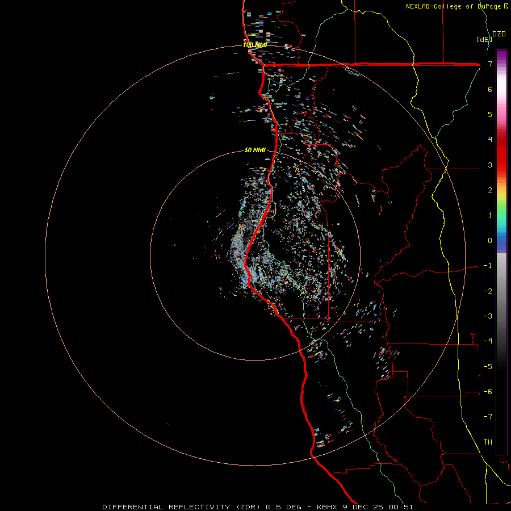Click the 4 value on color scale

point(490,140)
